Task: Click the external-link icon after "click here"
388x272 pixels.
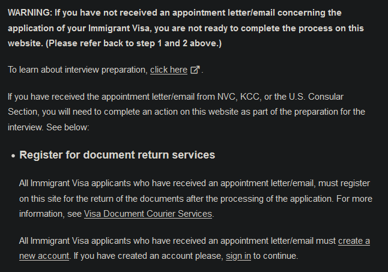Action: tap(195, 70)
